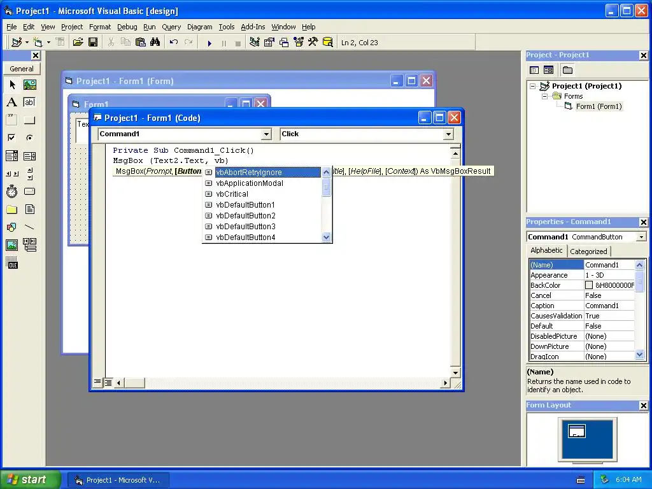Select the DirListBox folder tool
Image resolution: width=652 pixels, height=489 pixels.
[x=12, y=209]
